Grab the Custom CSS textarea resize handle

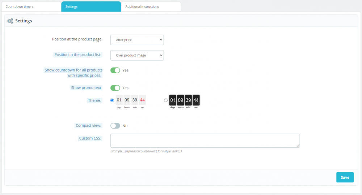pos(298,146)
